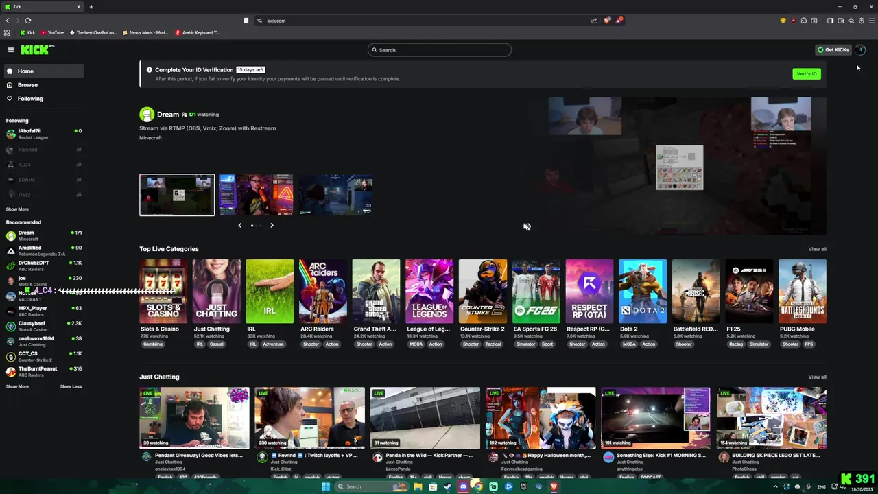Open the Browse section in the sidebar
This screenshot has width=878, height=494.
click(x=43, y=85)
